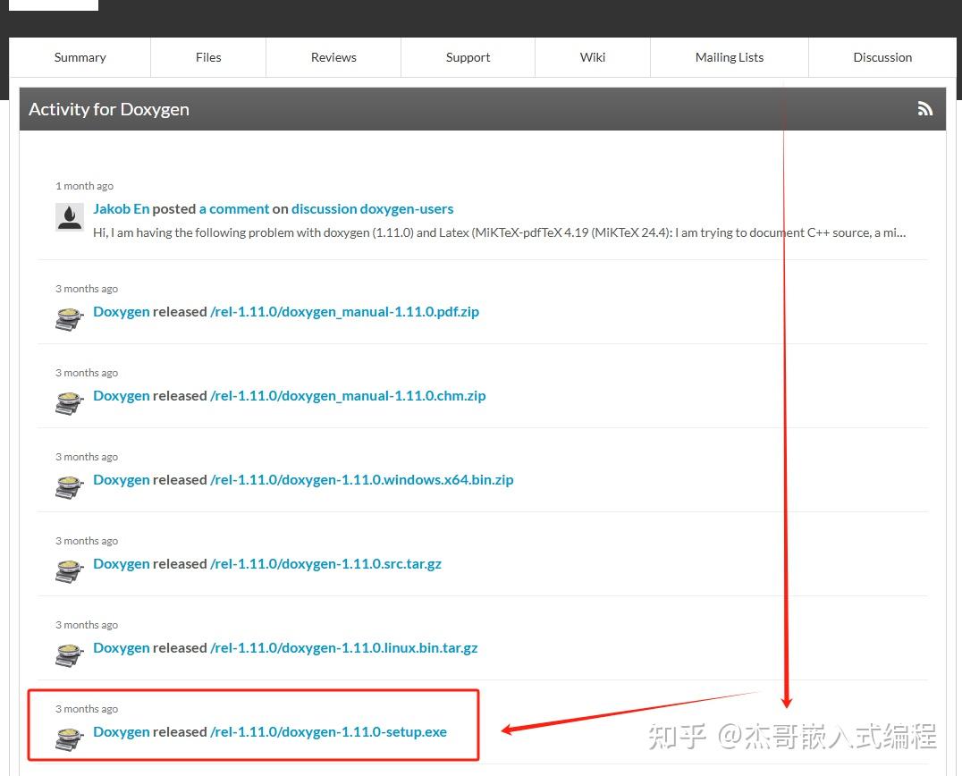Image resolution: width=962 pixels, height=776 pixels.
Task: Switch to the Discussion tab
Action: pos(882,56)
